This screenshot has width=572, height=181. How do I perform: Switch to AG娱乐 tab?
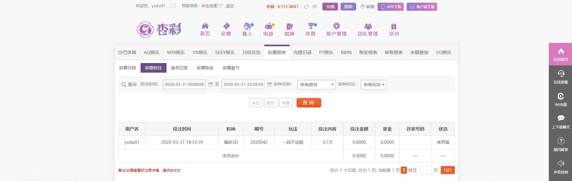tap(151, 52)
